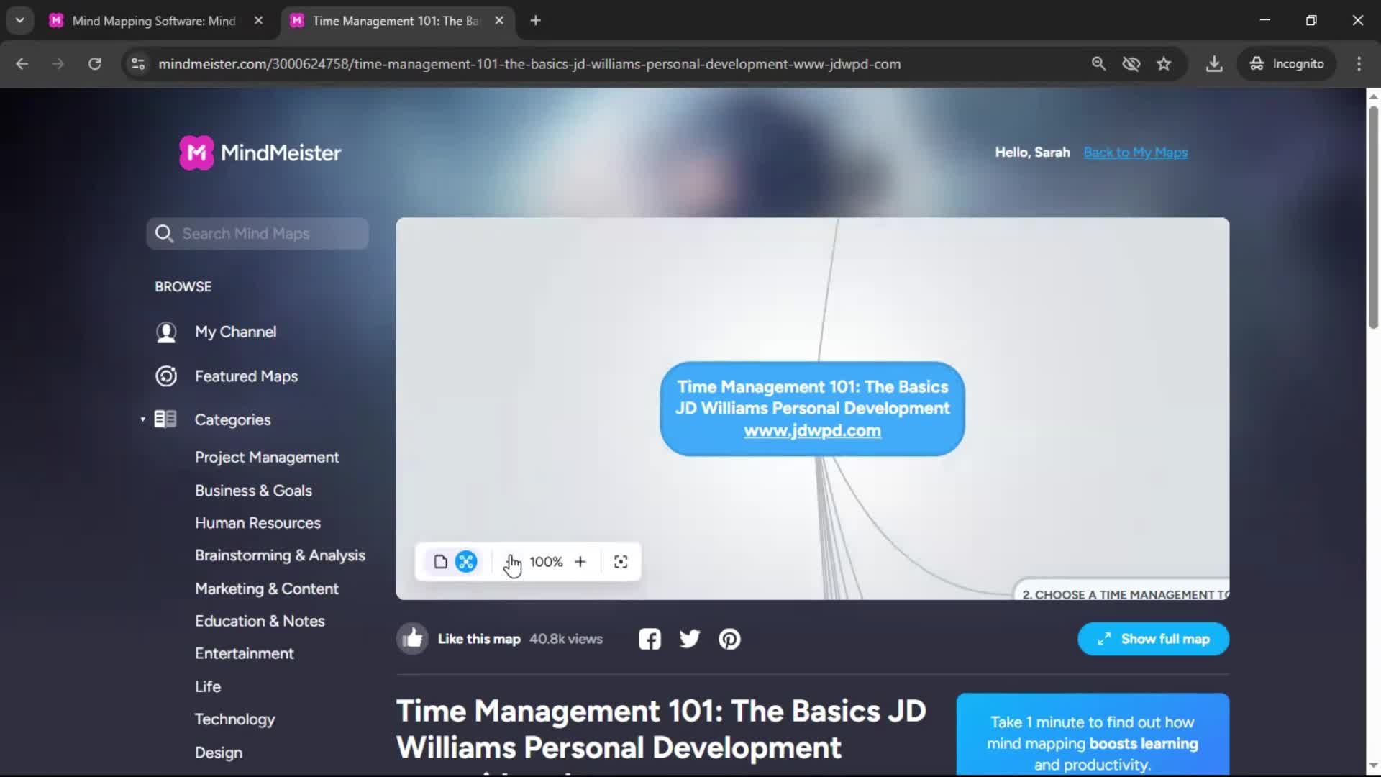Screen dimensions: 1381x777
Task: Click the page vertical scrollbar thumb
Action: pos(1373,217)
